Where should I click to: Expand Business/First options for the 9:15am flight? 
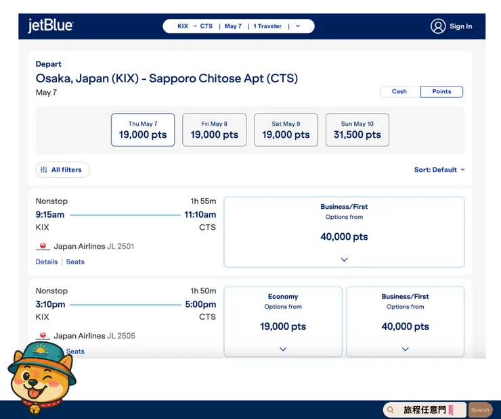click(344, 232)
